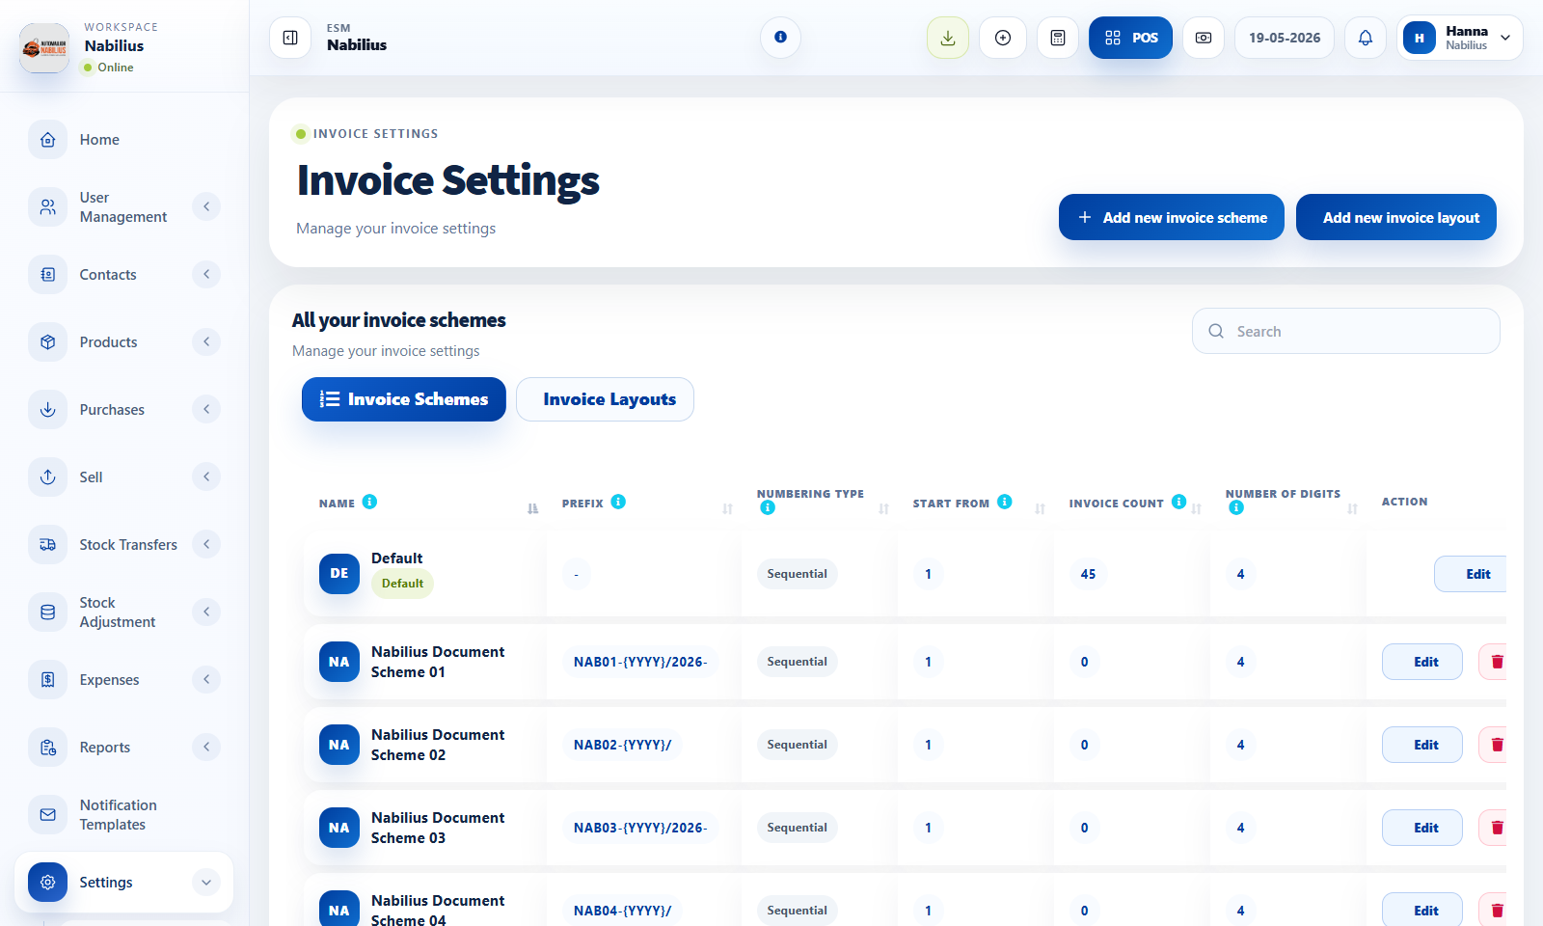Expand the Reports chevron
1543x926 pixels.
(206, 747)
